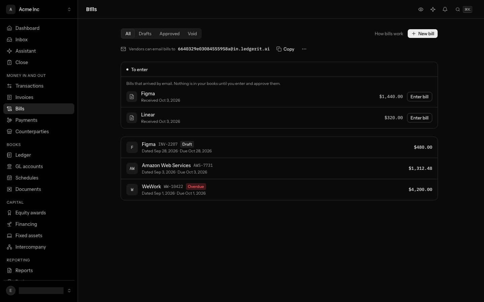The image size is (484, 302).
Task: Switch to the Approved tab
Action: pos(169,34)
